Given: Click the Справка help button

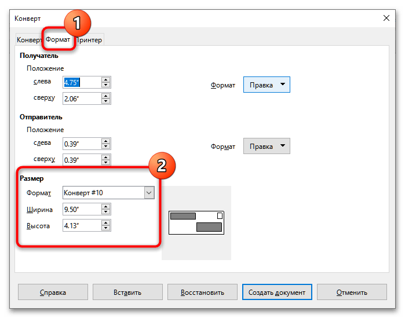Looking at the screenshot, I should [x=53, y=292].
